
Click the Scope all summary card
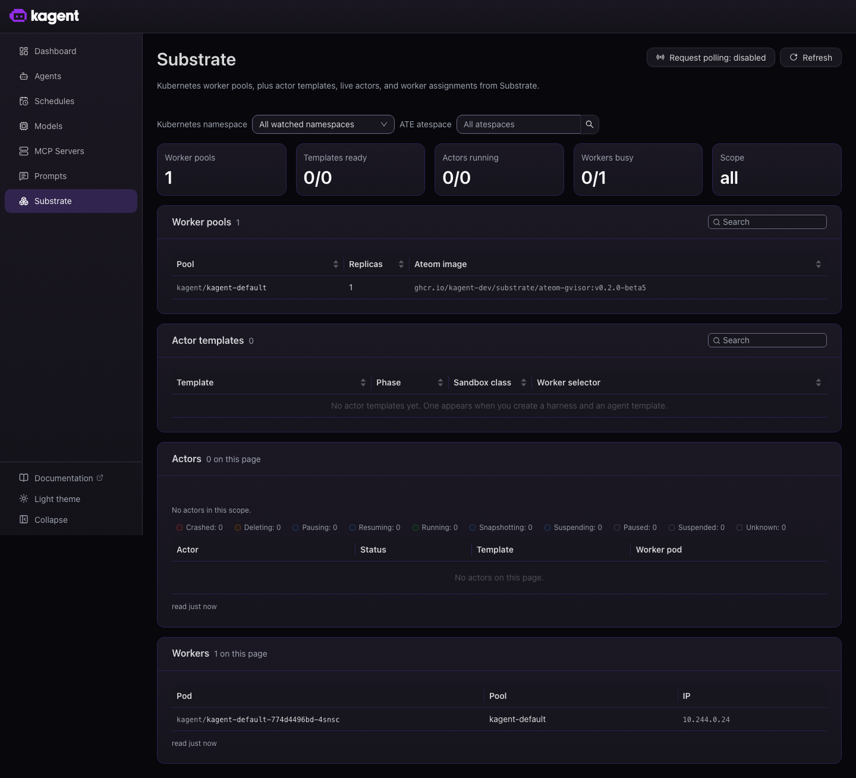point(777,170)
